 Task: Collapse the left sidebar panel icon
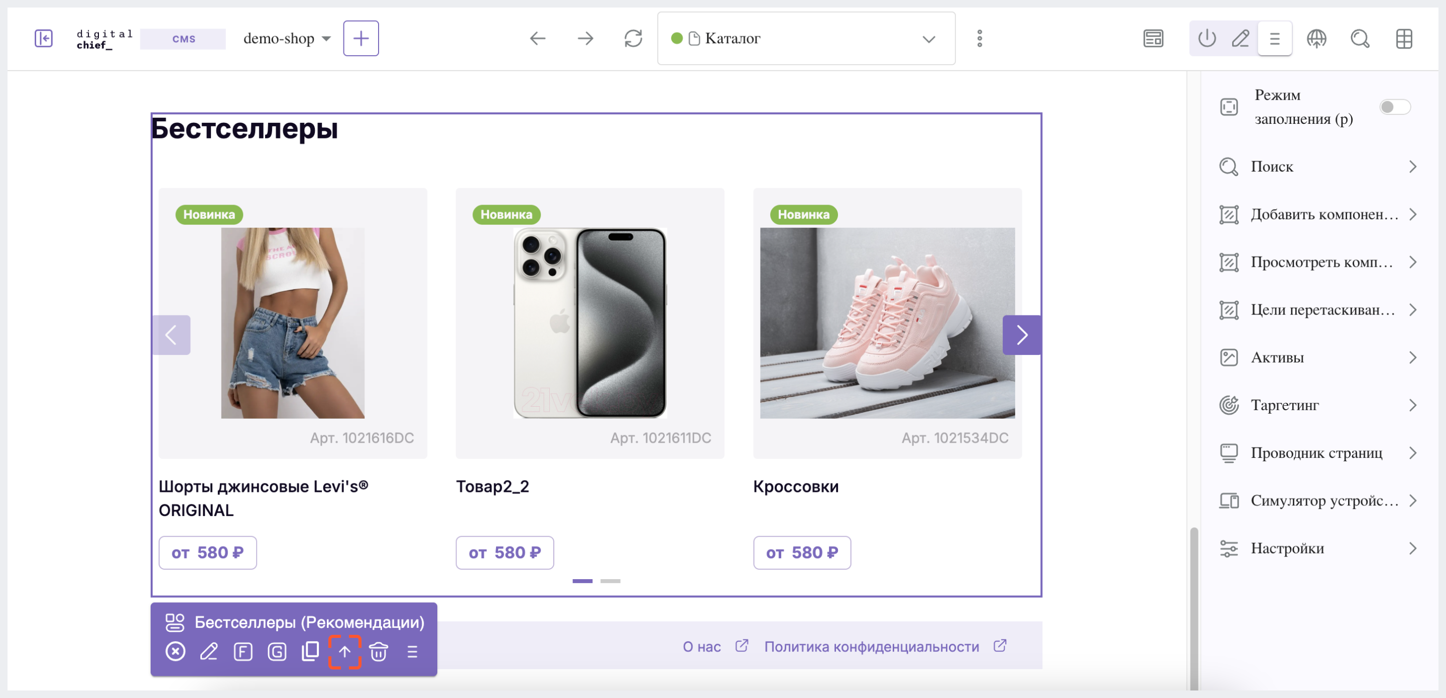click(43, 38)
